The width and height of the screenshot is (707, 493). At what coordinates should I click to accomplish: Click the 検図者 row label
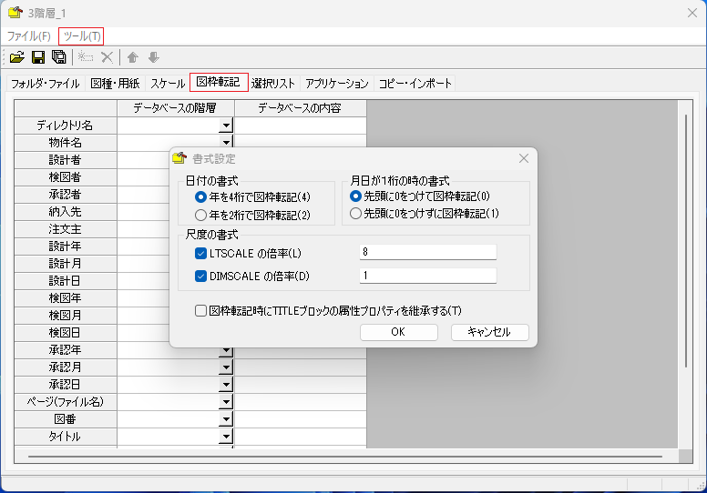click(x=66, y=177)
